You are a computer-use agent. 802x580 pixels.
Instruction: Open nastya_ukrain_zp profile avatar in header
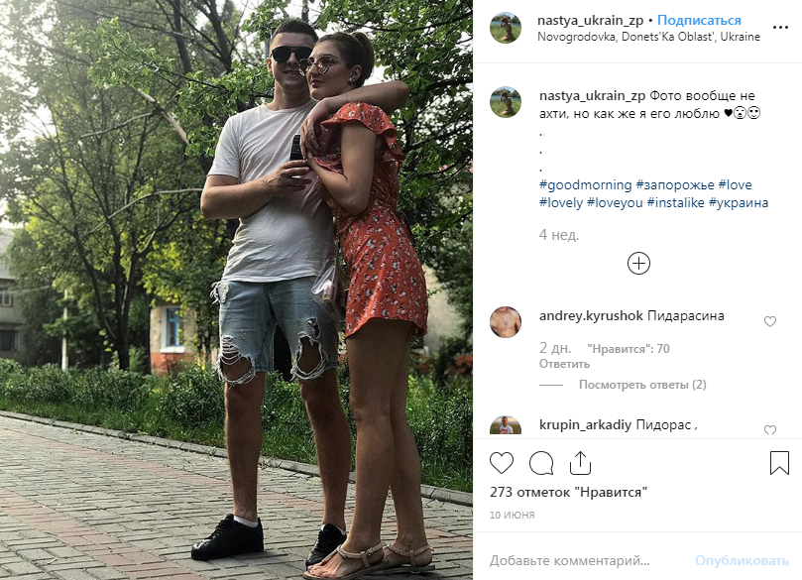[x=506, y=28]
